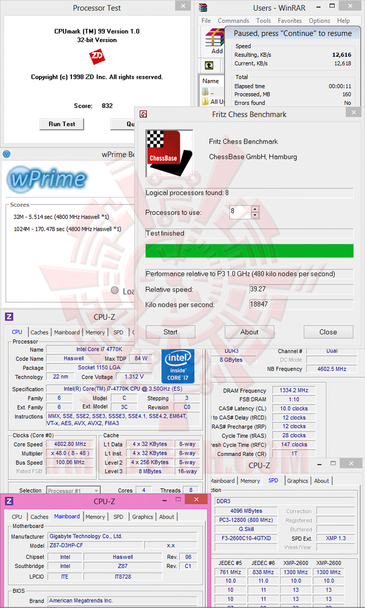Click the Core Speed value 4802.80 MHz

(69, 444)
